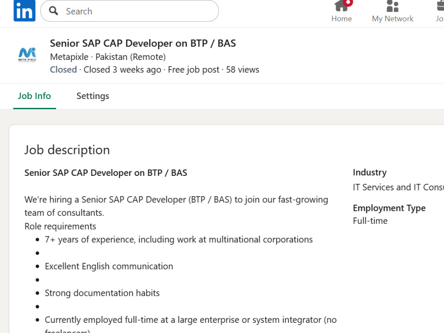
Task: Click Closed status label
Action: point(63,70)
